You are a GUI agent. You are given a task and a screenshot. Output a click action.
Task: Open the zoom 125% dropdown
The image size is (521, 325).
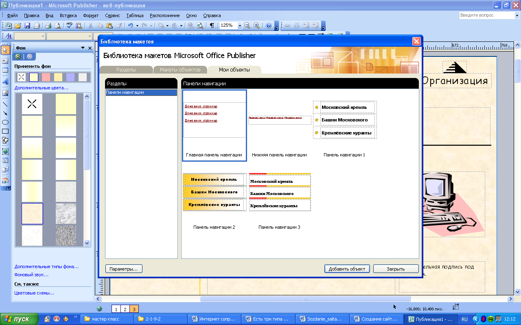tap(240, 25)
